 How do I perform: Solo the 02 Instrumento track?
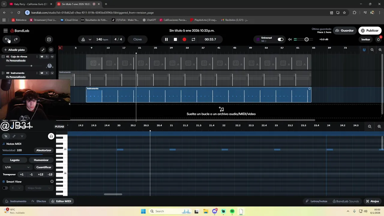pyautogui.click(x=46, y=73)
